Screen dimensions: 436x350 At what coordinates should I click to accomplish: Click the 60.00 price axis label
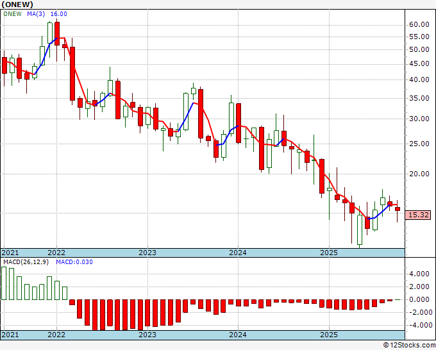pos(419,25)
